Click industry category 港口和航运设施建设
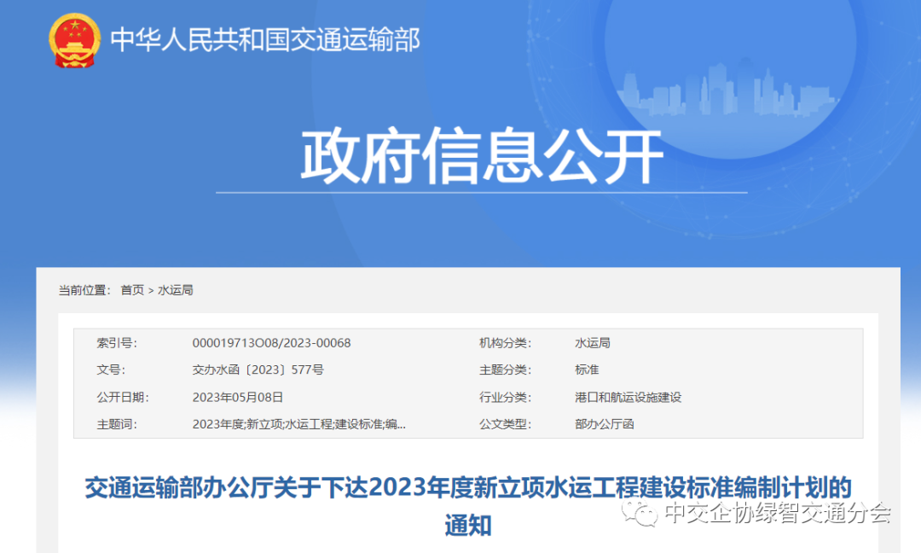Viewport: 921px width, 553px height. tap(628, 397)
